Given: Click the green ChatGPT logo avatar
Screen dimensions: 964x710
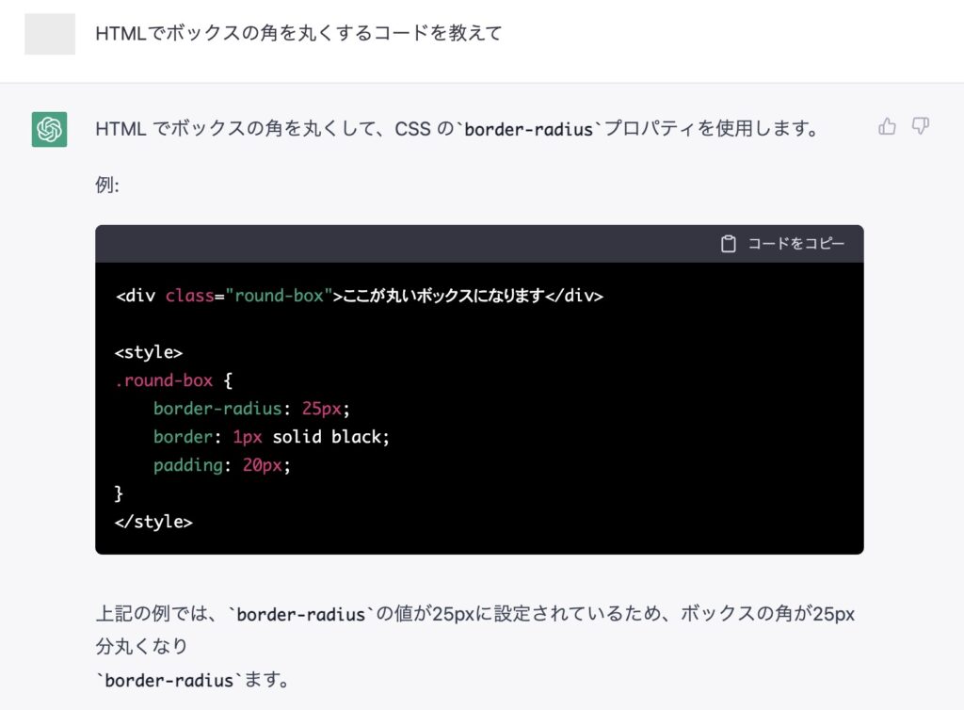Looking at the screenshot, I should [x=49, y=129].
